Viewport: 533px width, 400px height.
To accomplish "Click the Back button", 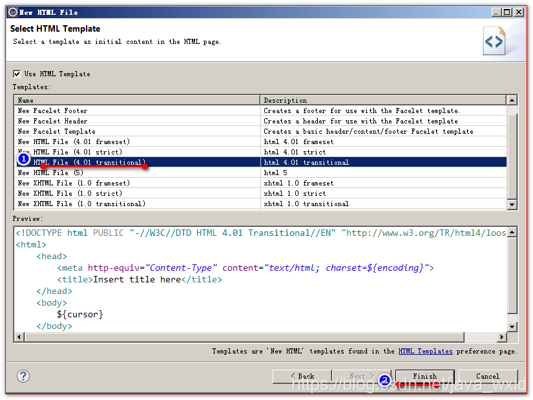I will pos(302,376).
